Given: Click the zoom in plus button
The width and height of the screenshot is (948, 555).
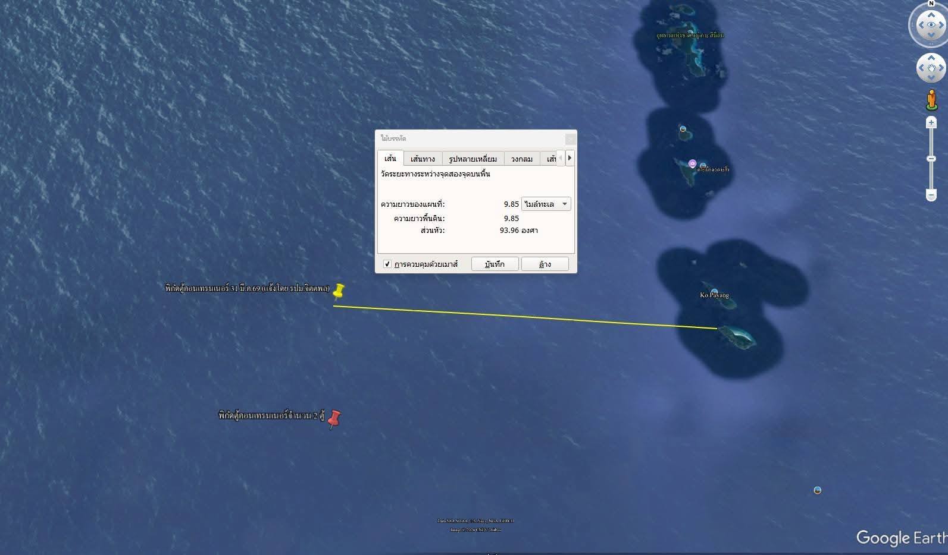Looking at the screenshot, I should point(931,123).
